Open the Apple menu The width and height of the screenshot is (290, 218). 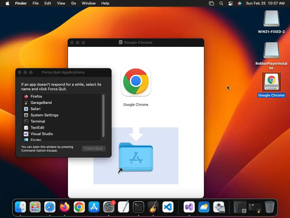[x=7, y=3]
